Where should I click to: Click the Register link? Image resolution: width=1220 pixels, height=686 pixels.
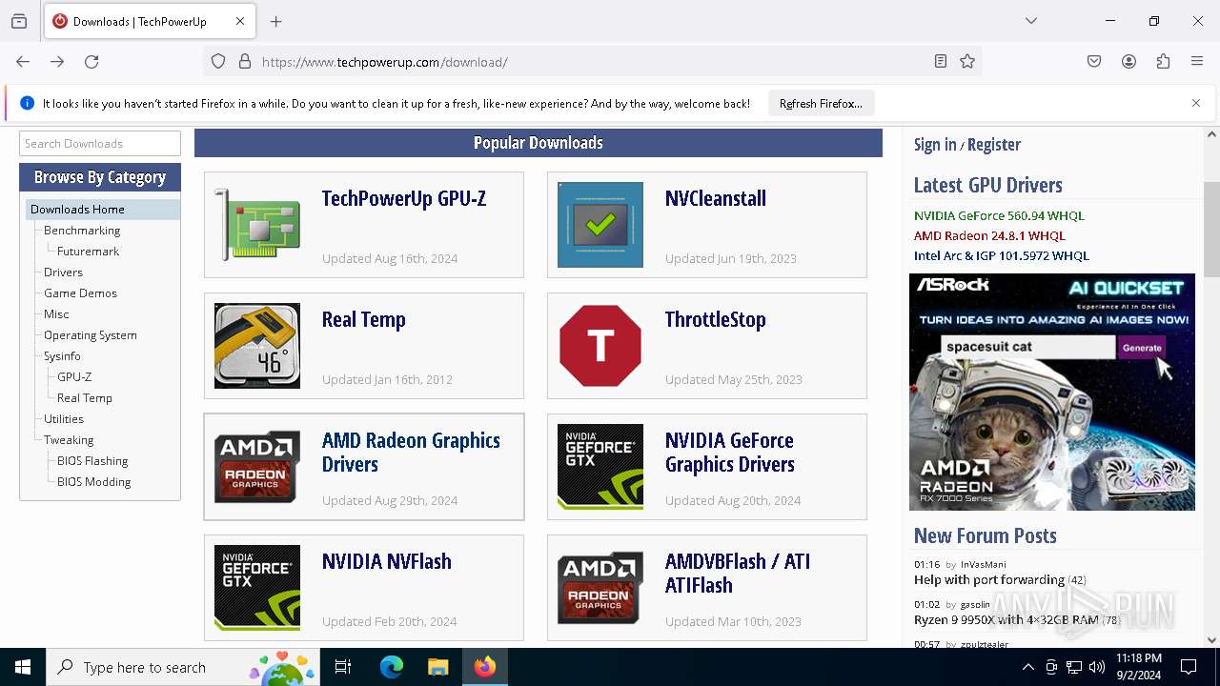coord(994,145)
